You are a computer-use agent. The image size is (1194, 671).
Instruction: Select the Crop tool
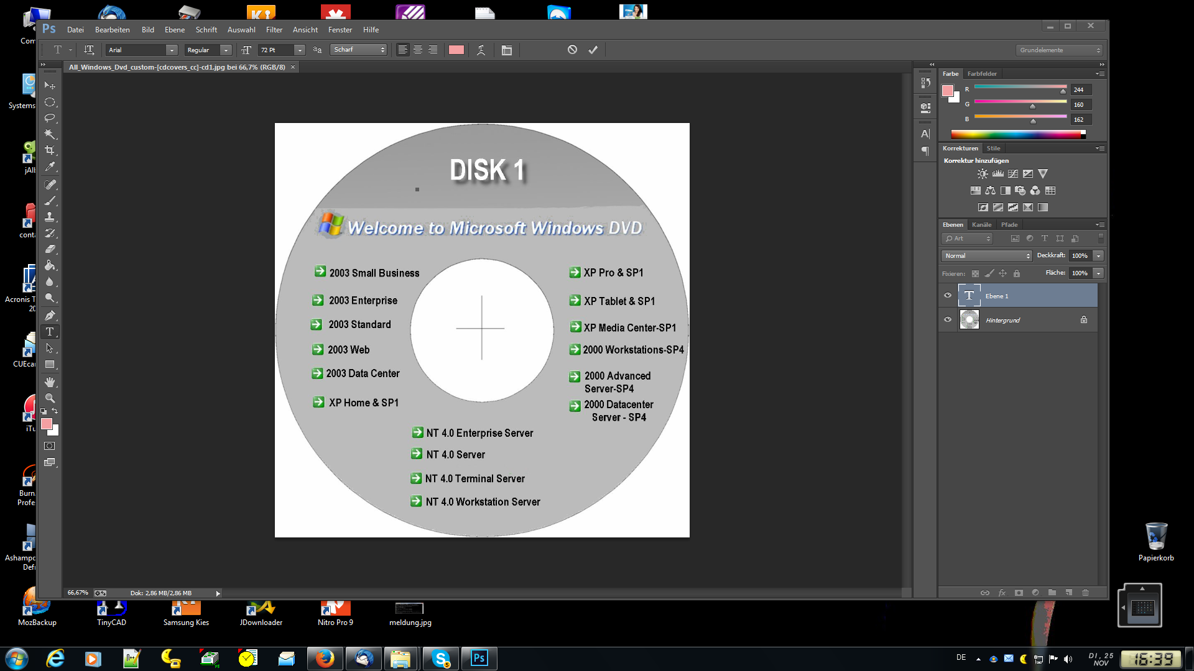coord(50,150)
